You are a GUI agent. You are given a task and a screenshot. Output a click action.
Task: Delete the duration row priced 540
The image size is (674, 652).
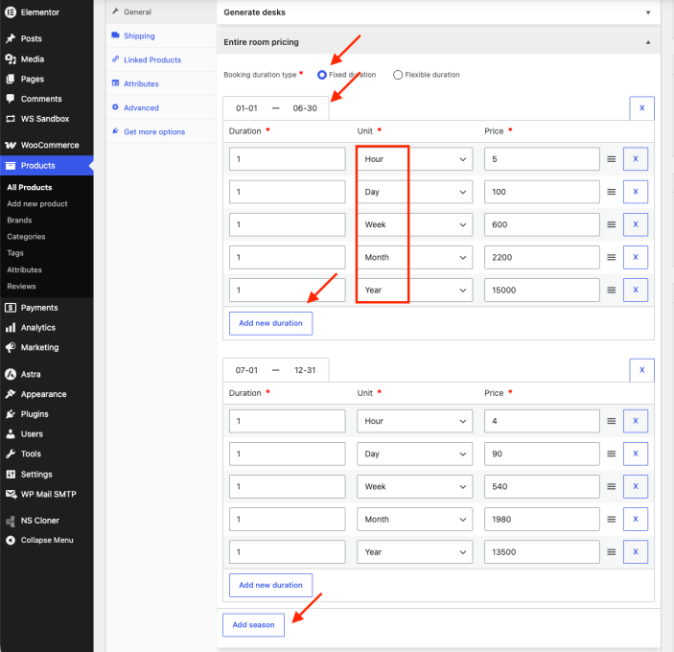pyautogui.click(x=636, y=486)
